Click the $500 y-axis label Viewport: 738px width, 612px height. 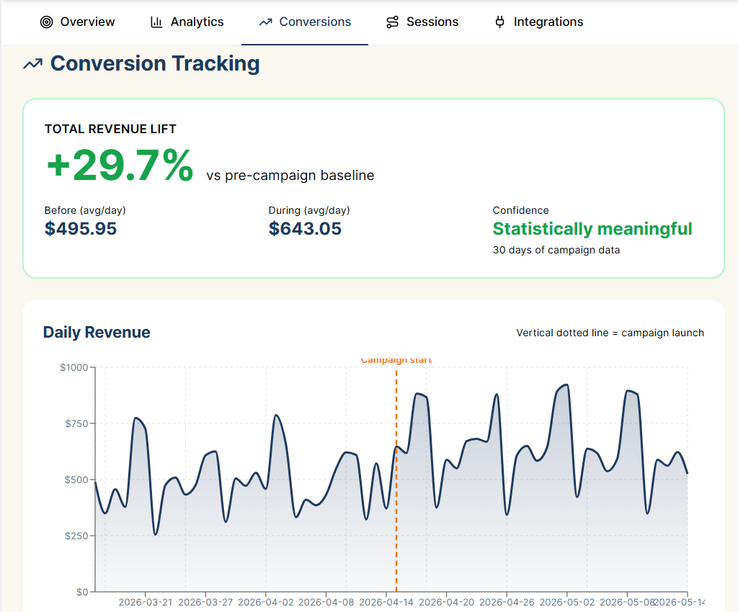tap(76, 480)
